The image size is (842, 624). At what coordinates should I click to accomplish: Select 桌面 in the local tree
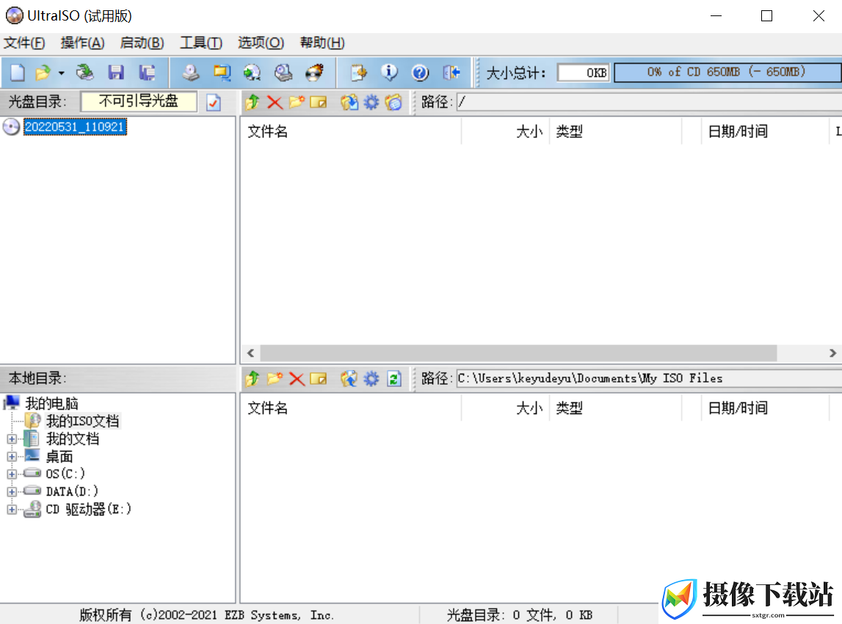tap(59, 457)
